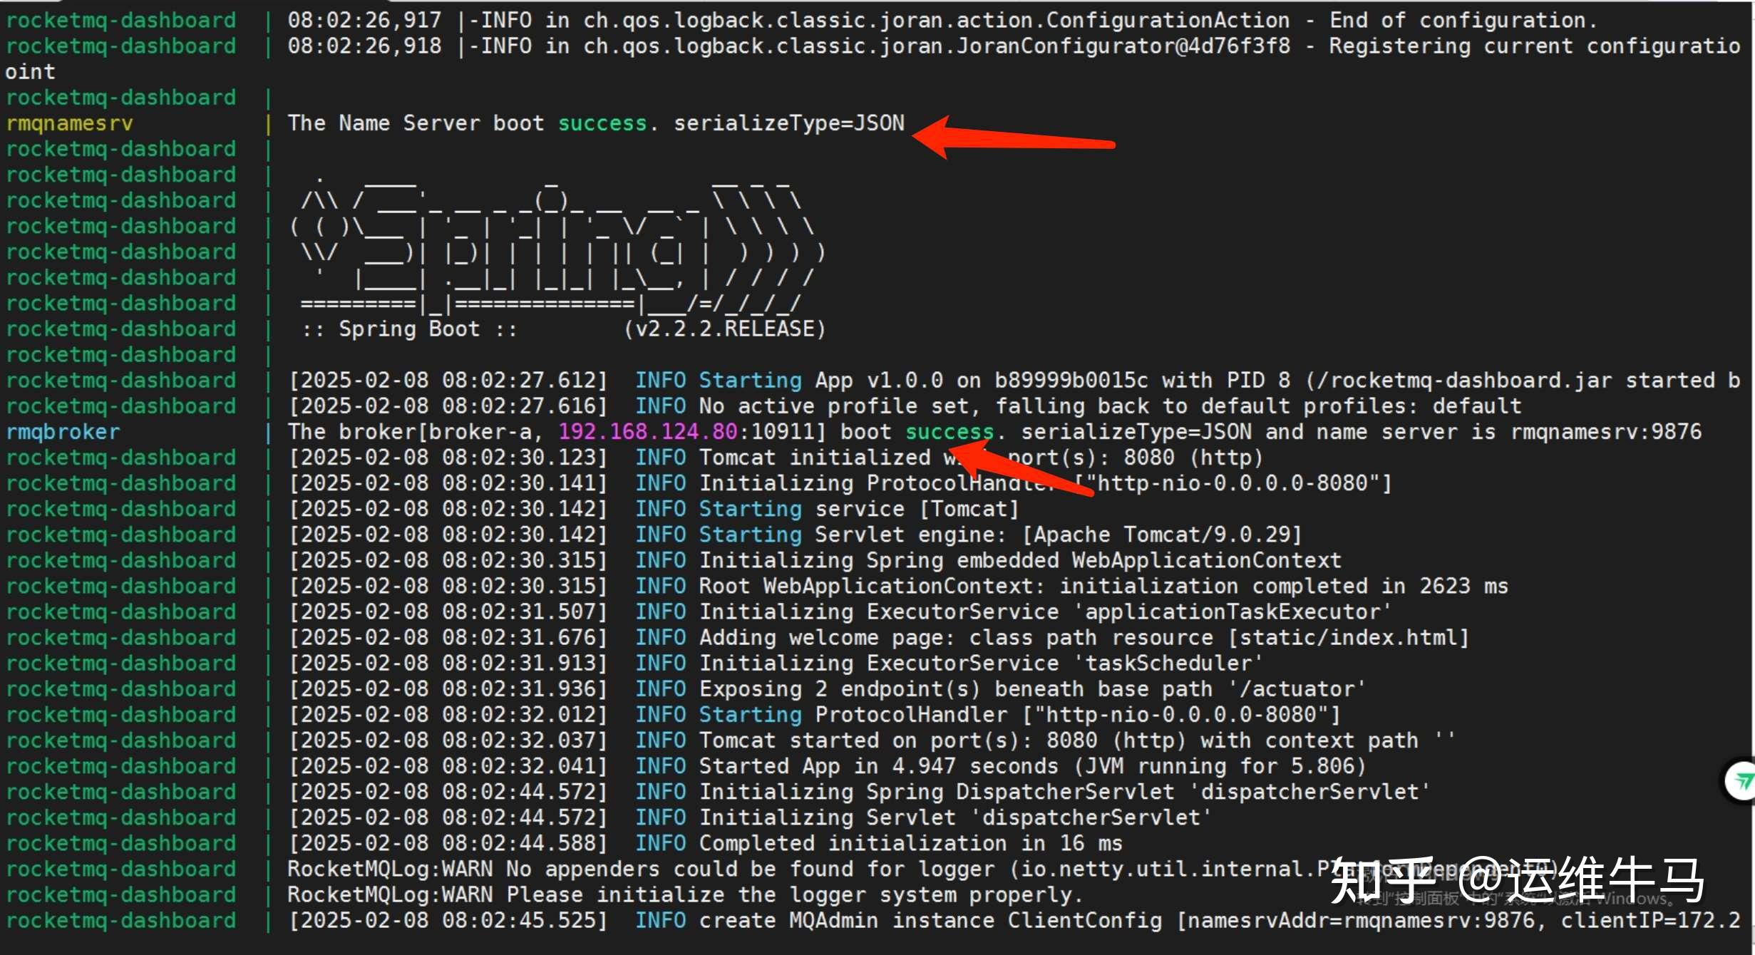Select the rmqbroker service label
Image resolution: width=1755 pixels, height=955 pixels.
tap(63, 431)
